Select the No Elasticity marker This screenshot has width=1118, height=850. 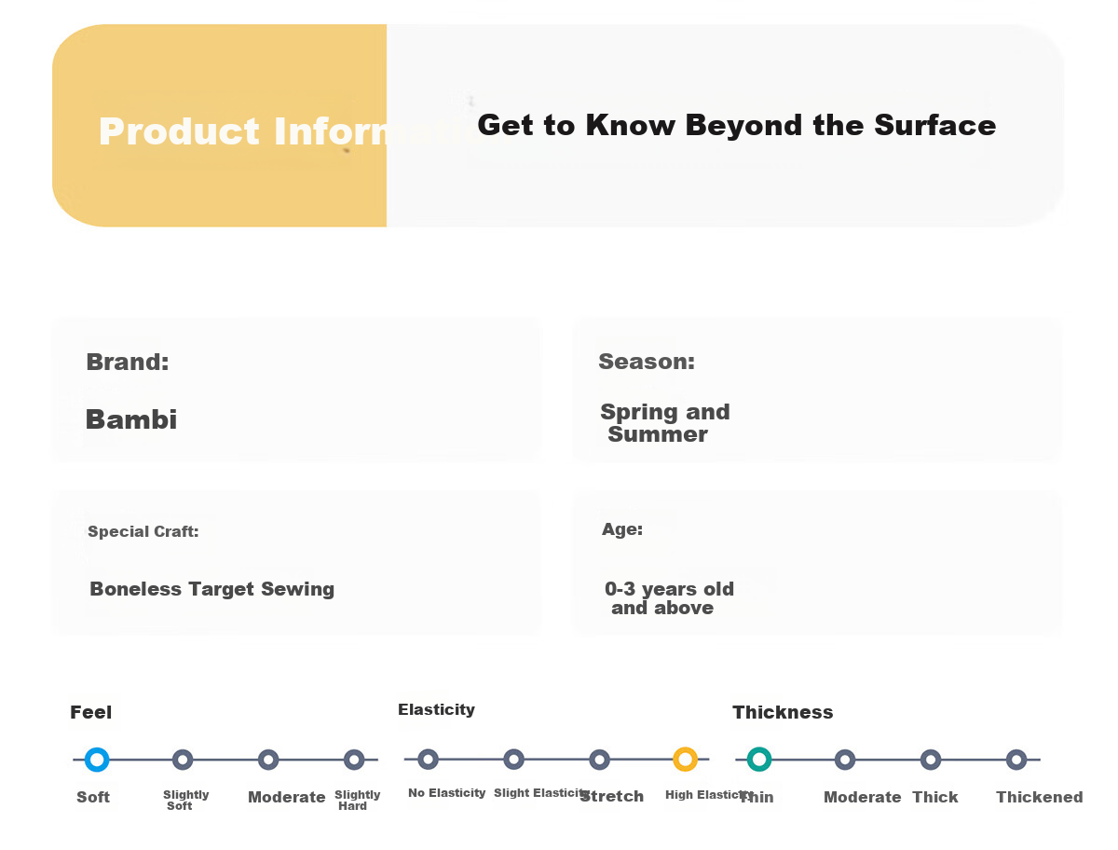[428, 760]
